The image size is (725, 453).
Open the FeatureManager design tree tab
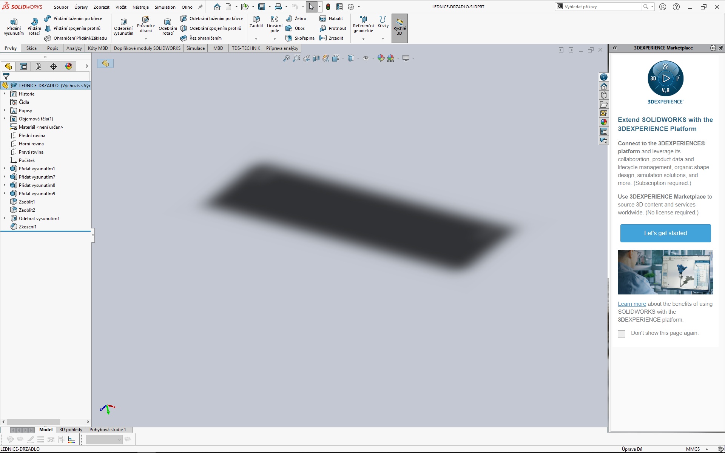click(8, 66)
